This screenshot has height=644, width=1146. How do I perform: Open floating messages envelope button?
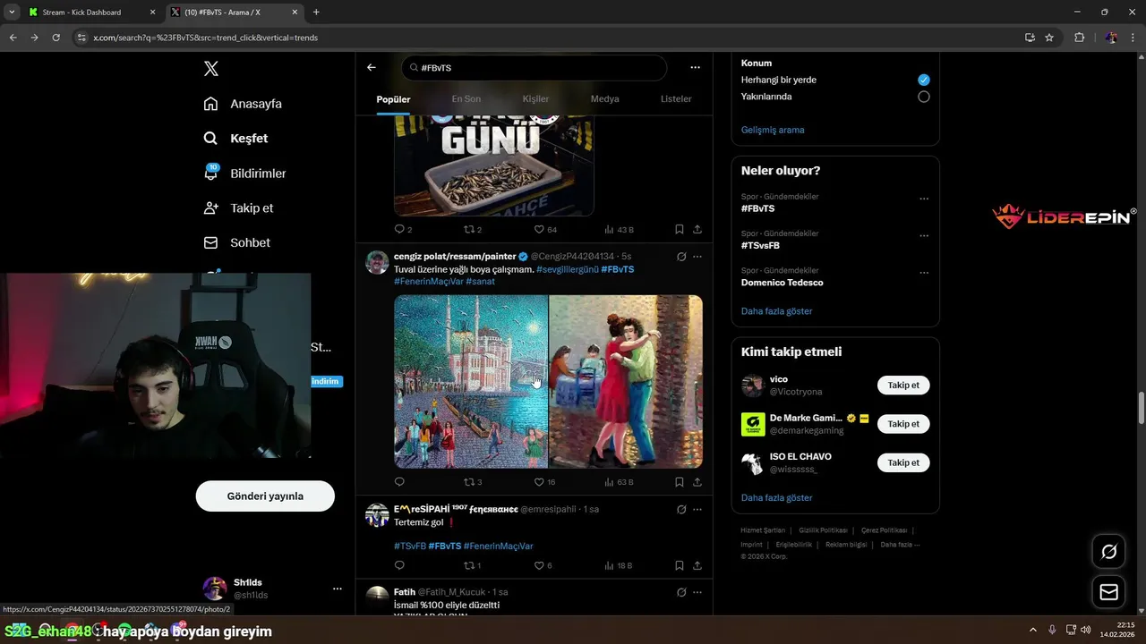click(x=1108, y=592)
